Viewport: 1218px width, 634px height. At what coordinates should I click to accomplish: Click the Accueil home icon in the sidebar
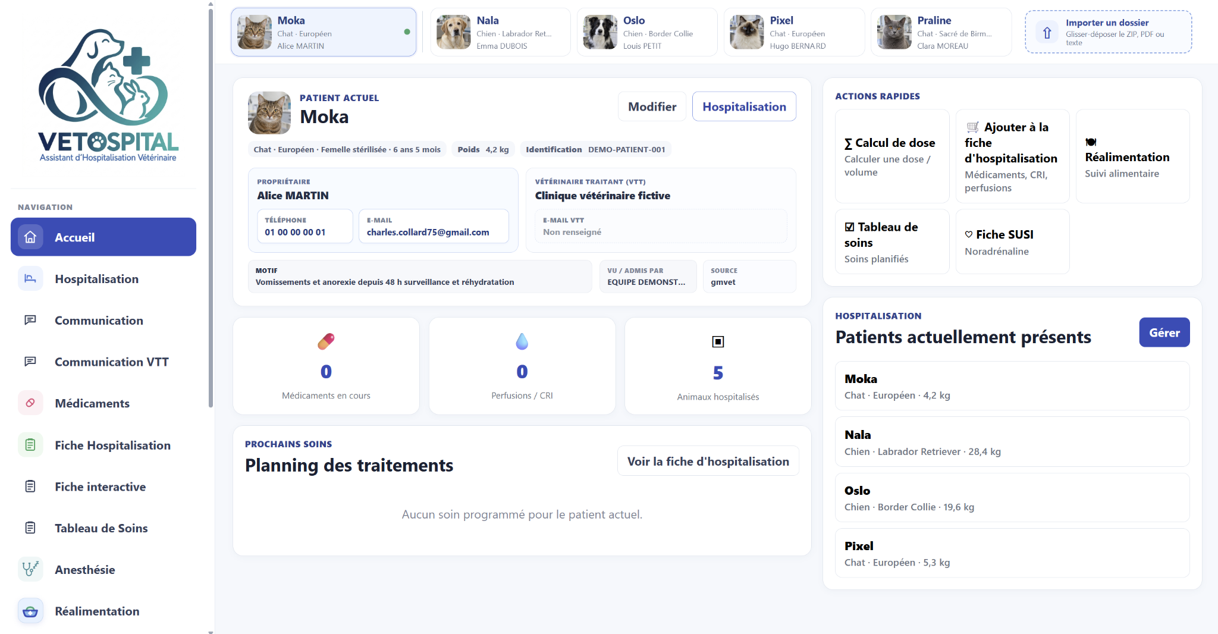click(x=30, y=237)
